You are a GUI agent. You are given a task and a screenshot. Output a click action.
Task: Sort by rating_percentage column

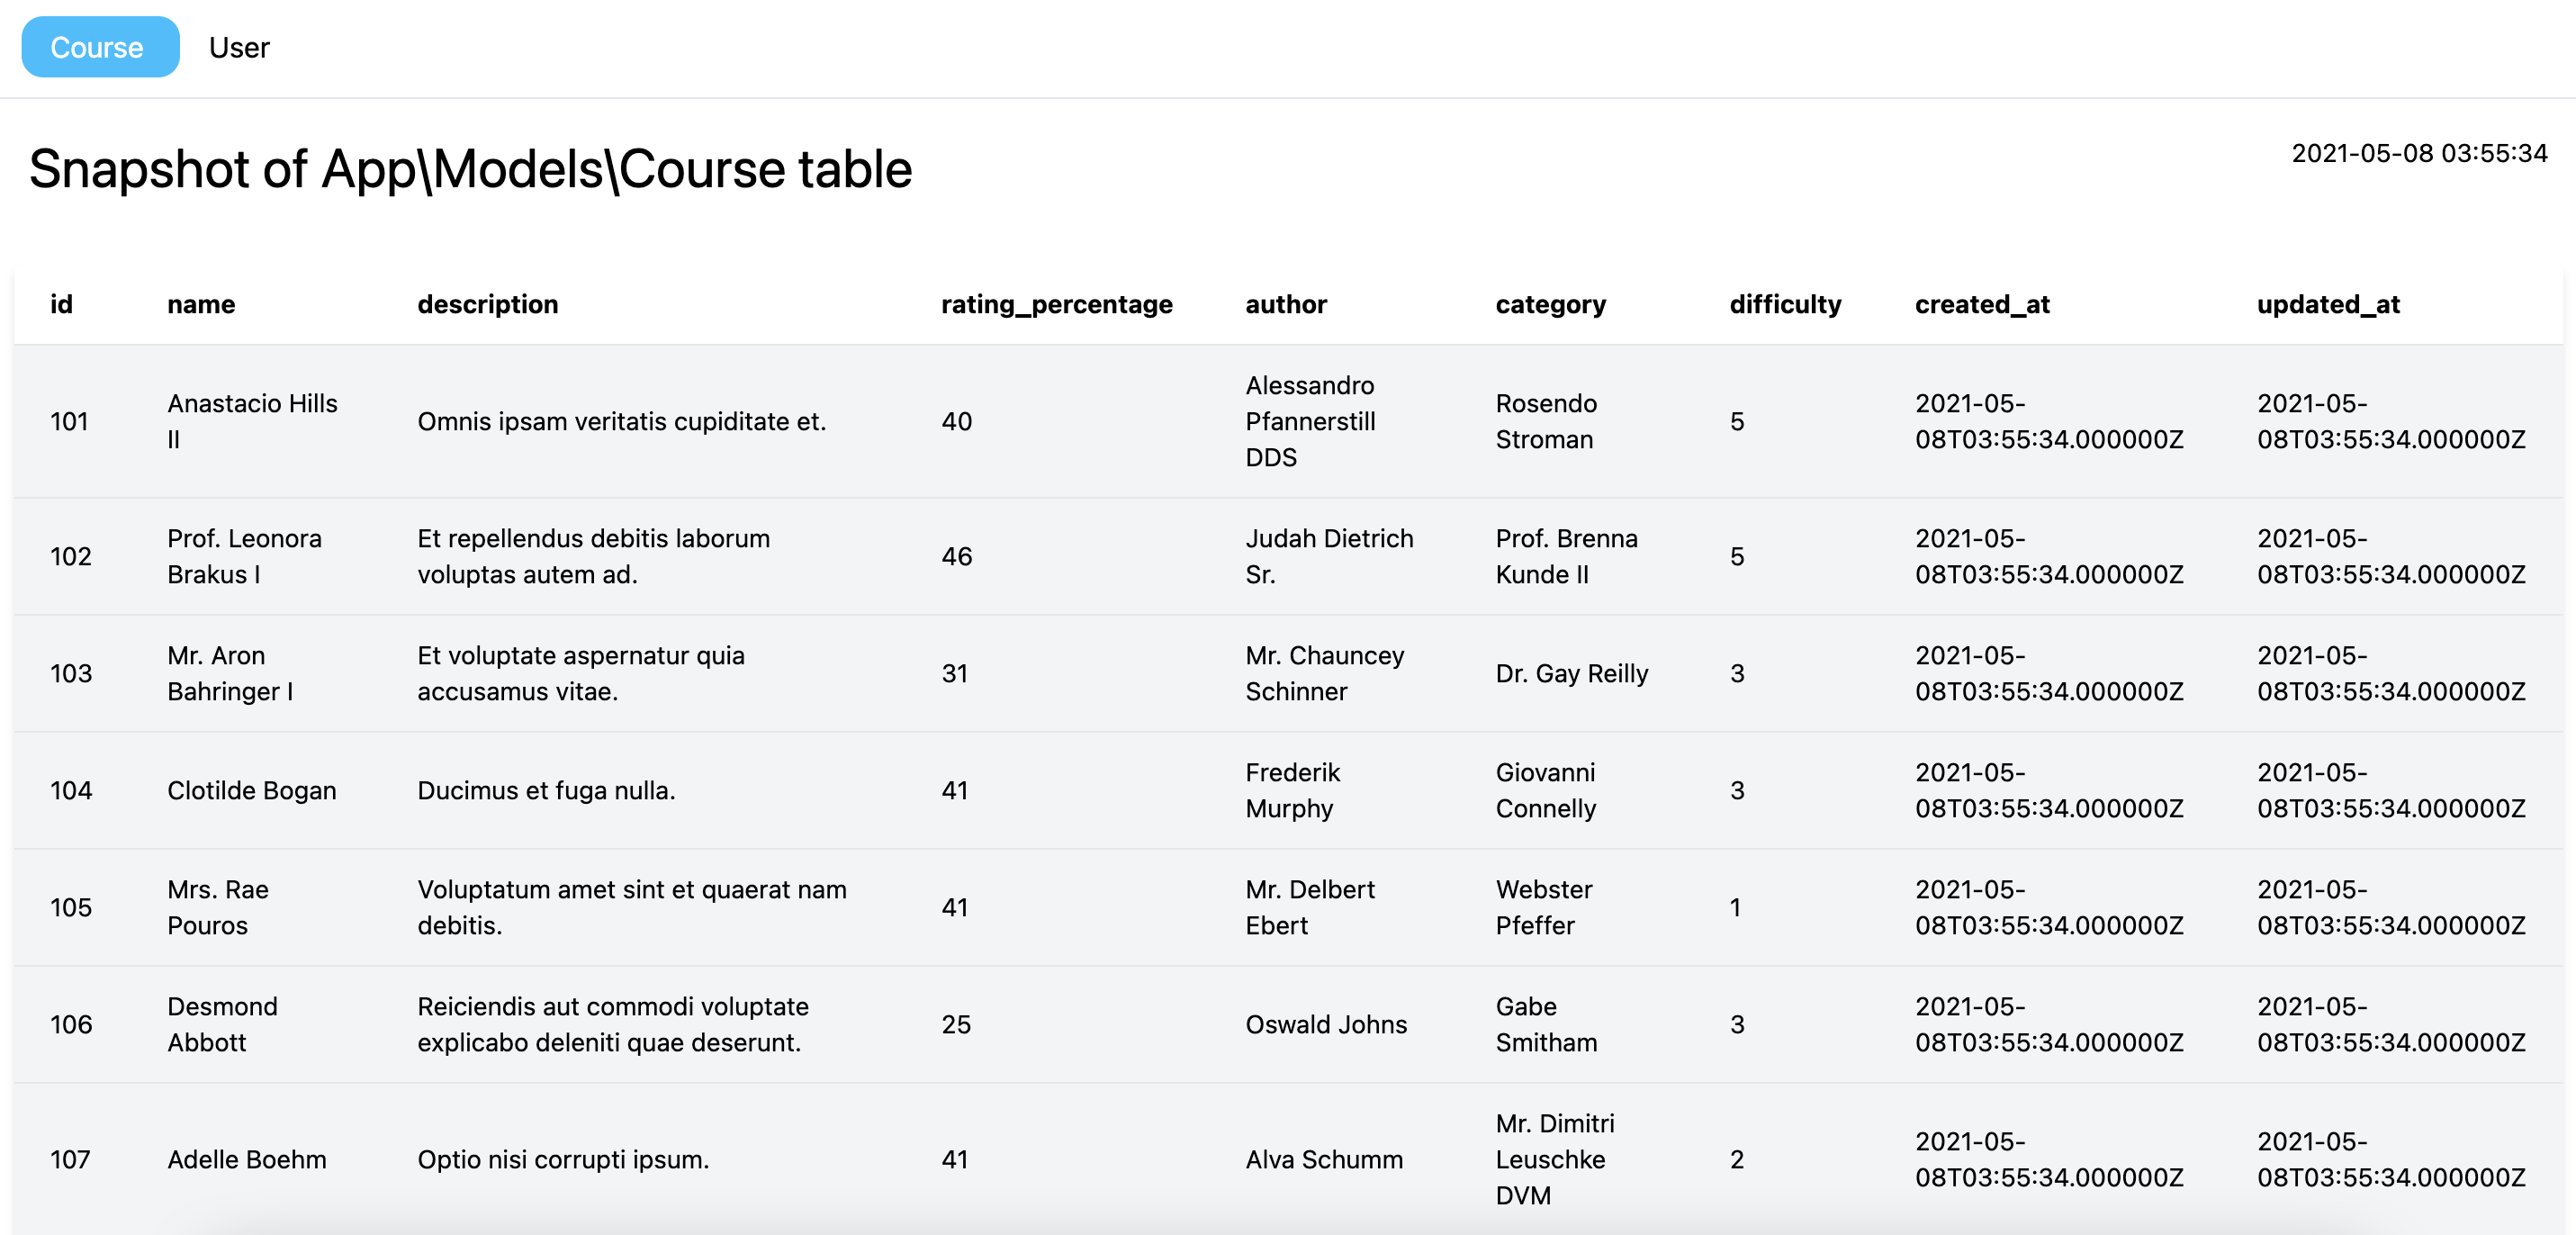pyautogui.click(x=1056, y=304)
